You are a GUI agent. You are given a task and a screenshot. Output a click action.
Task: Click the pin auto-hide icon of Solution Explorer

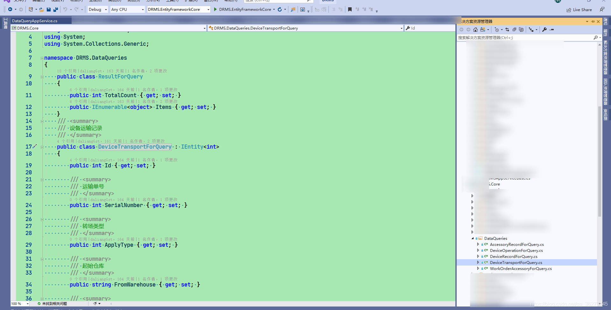point(593,22)
